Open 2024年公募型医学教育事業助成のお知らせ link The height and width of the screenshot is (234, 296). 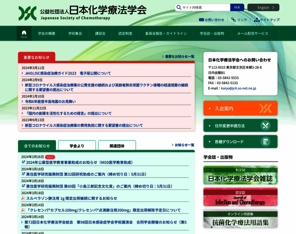pos(79,162)
